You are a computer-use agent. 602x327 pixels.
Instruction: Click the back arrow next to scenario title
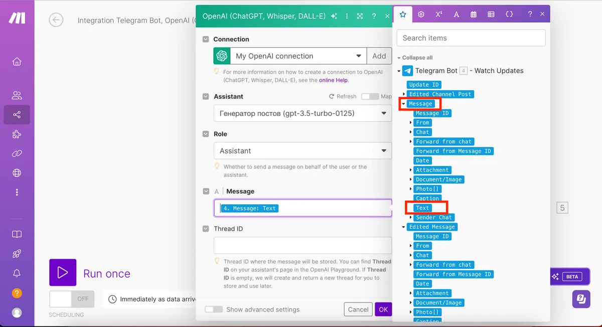56,20
